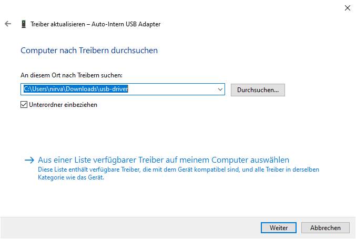Click the label An diesem Ort nach Treibern suchen
356x239 pixels.
click(x=71, y=76)
